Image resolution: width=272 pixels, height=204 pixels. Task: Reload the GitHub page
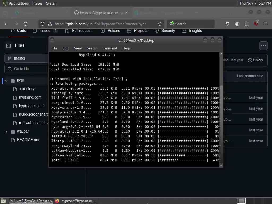(x=25, y=24)
